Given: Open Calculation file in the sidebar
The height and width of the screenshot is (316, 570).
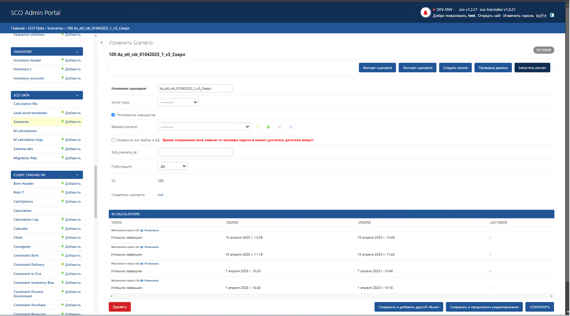Looking at the screenshot, I should (x=26, y=104).
